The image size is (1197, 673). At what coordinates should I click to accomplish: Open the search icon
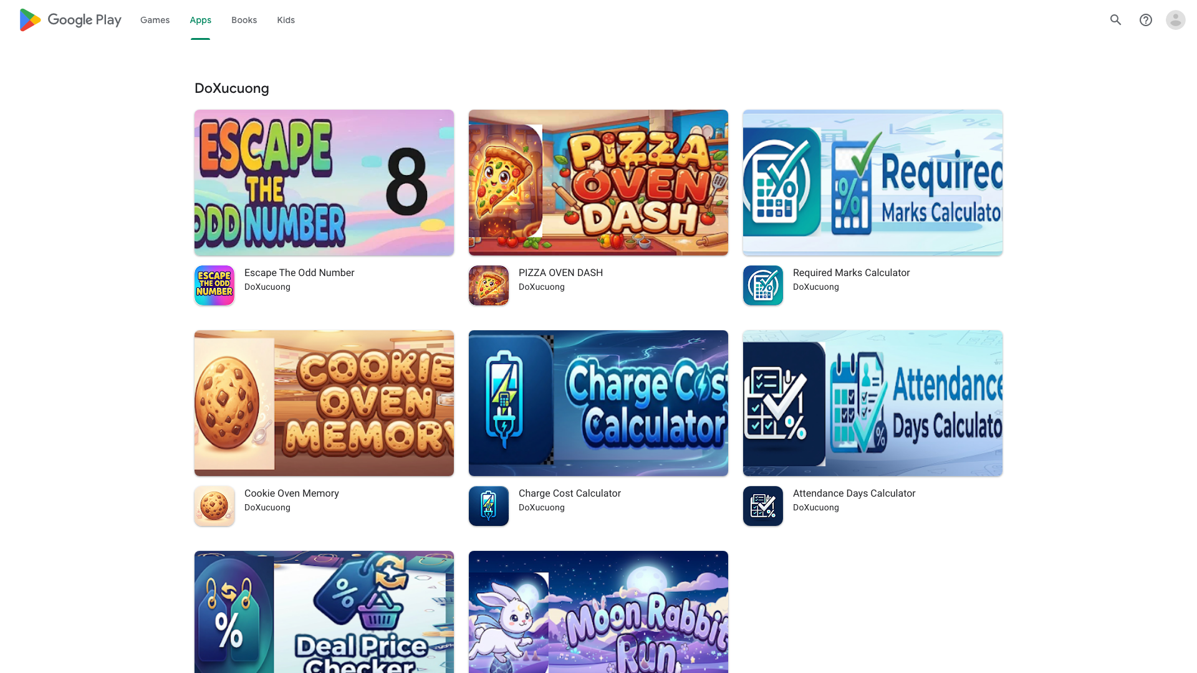tap(1116, 20)
